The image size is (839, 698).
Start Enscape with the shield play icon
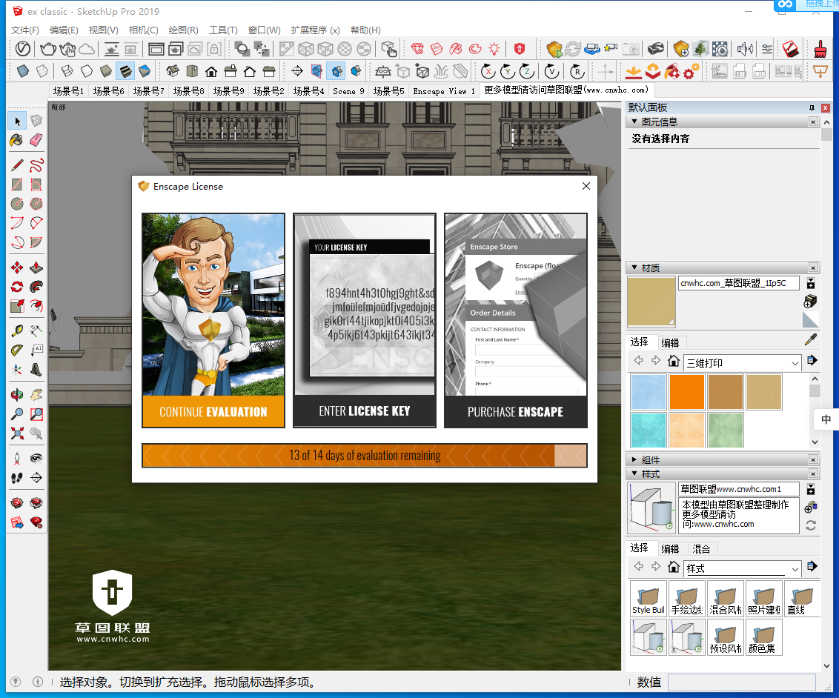coord(554,49)
